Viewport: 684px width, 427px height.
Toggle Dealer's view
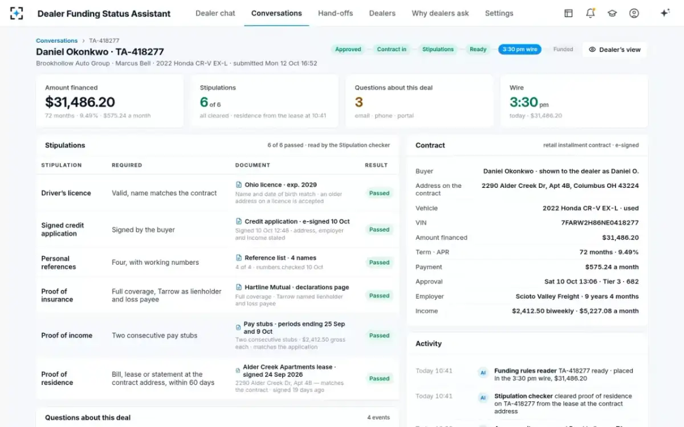tap(614, 50)
